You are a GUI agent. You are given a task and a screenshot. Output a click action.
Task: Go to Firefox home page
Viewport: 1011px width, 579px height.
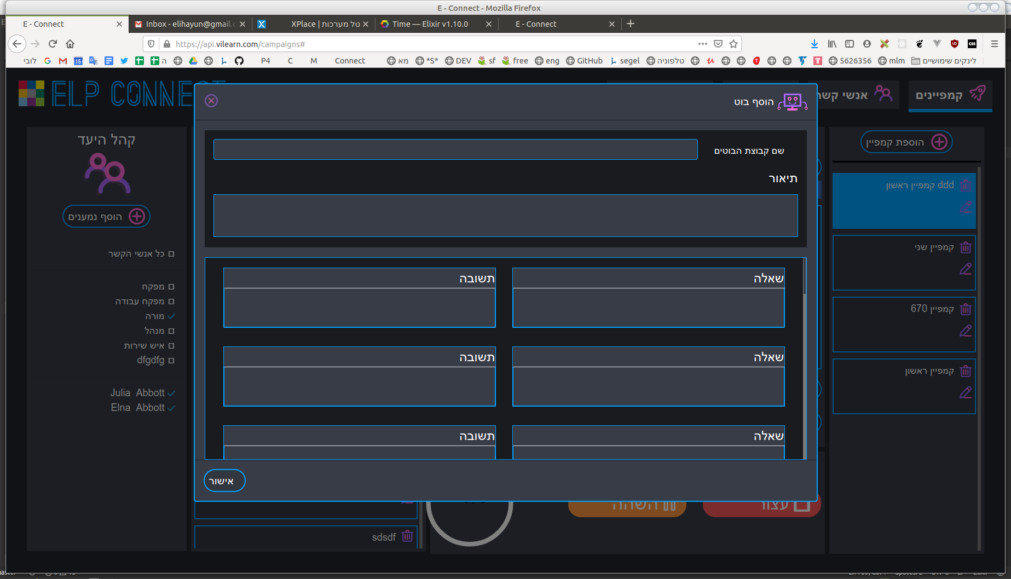[x=70, y=44]
